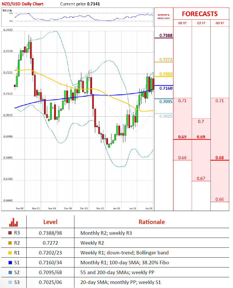Click the Q1 17 forecast value 0.71

point(182,101)
